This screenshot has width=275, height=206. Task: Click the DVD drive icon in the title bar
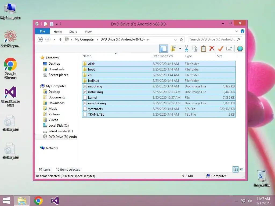[37, 24]
